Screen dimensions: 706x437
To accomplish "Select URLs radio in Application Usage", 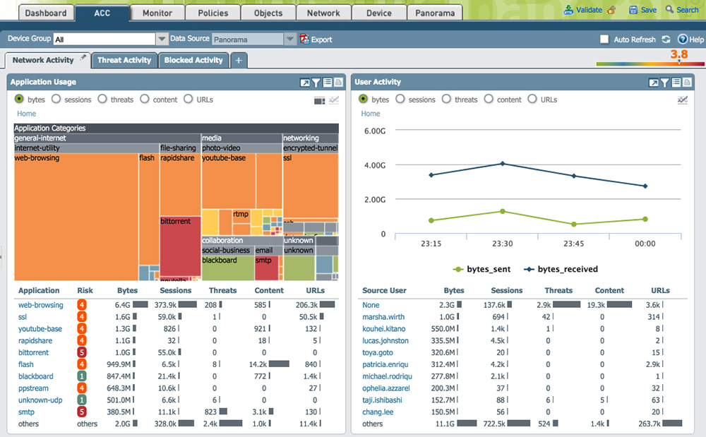I will [x=189, y=99].
